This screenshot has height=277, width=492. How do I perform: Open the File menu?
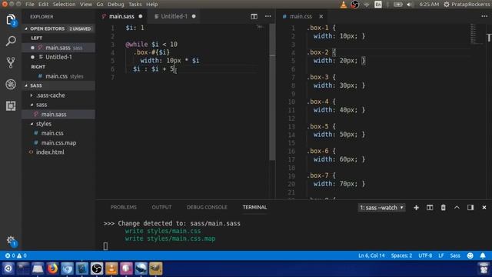30,5
